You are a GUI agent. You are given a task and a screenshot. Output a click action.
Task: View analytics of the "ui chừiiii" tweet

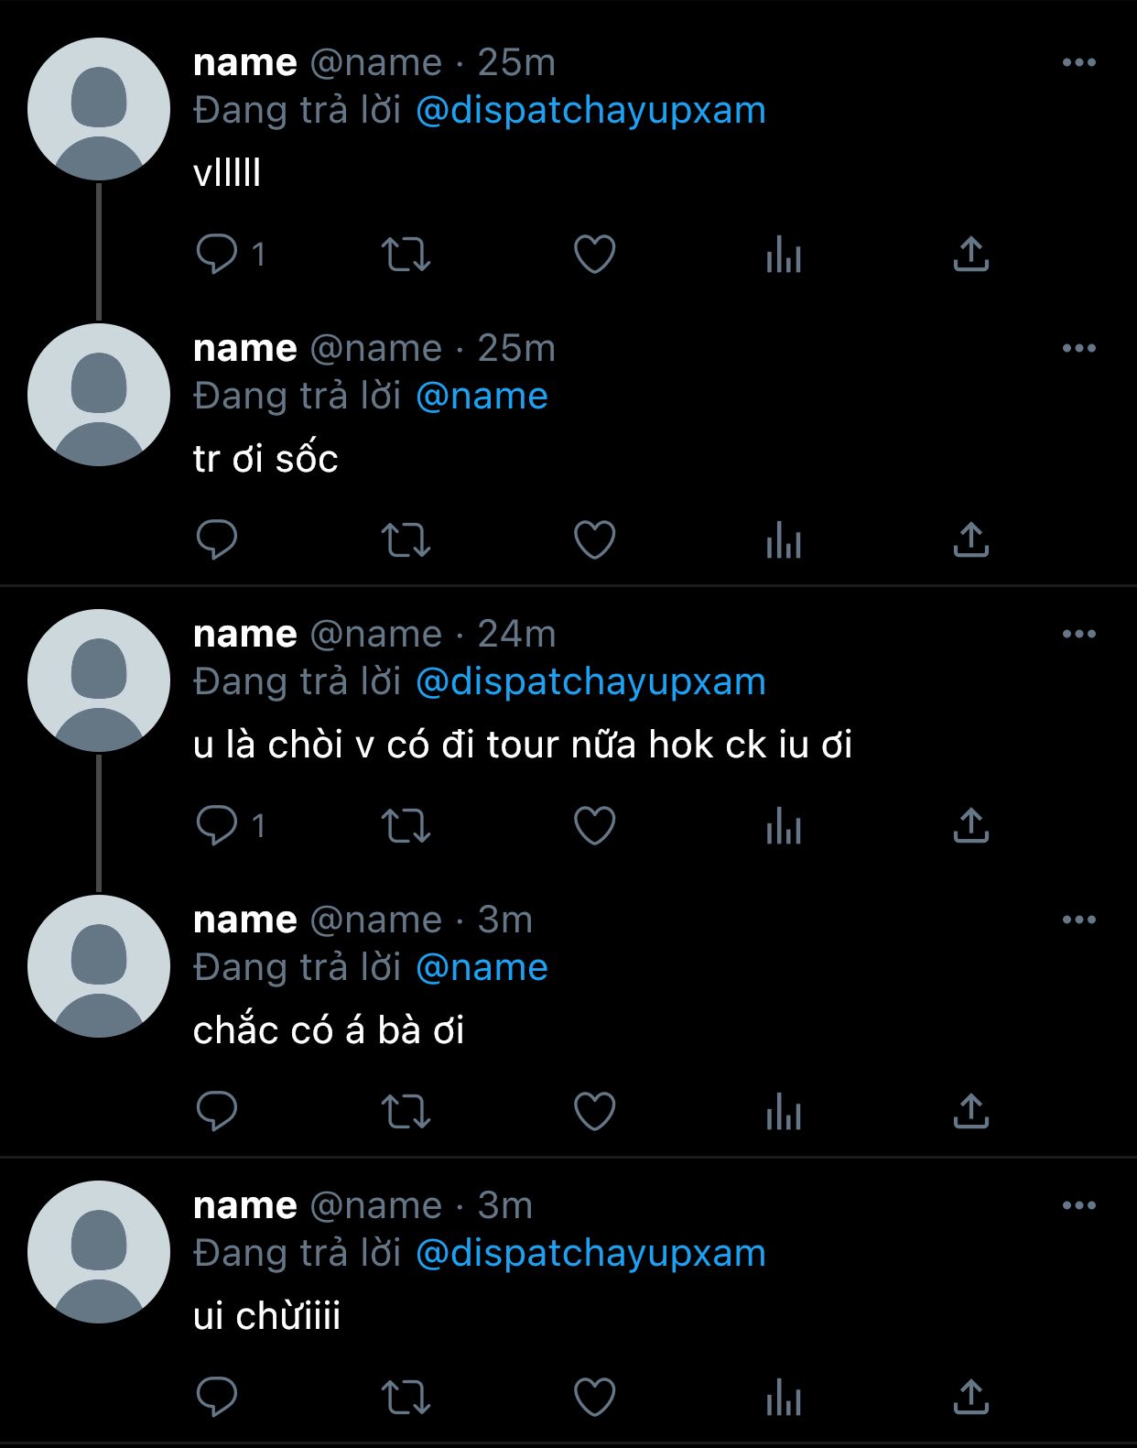[784, 1397]
